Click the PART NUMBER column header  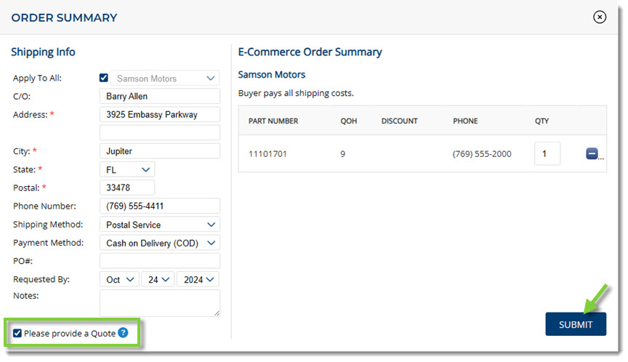click(x=273, y=121)
